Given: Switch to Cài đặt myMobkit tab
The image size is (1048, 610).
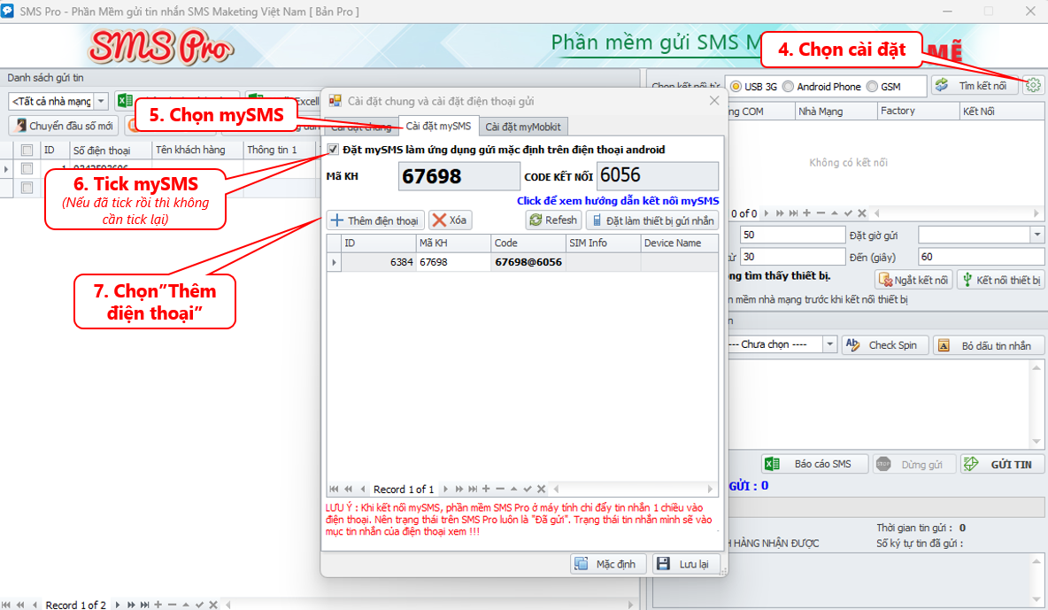Looking at the screenshot, I should (x=523, y=127).
